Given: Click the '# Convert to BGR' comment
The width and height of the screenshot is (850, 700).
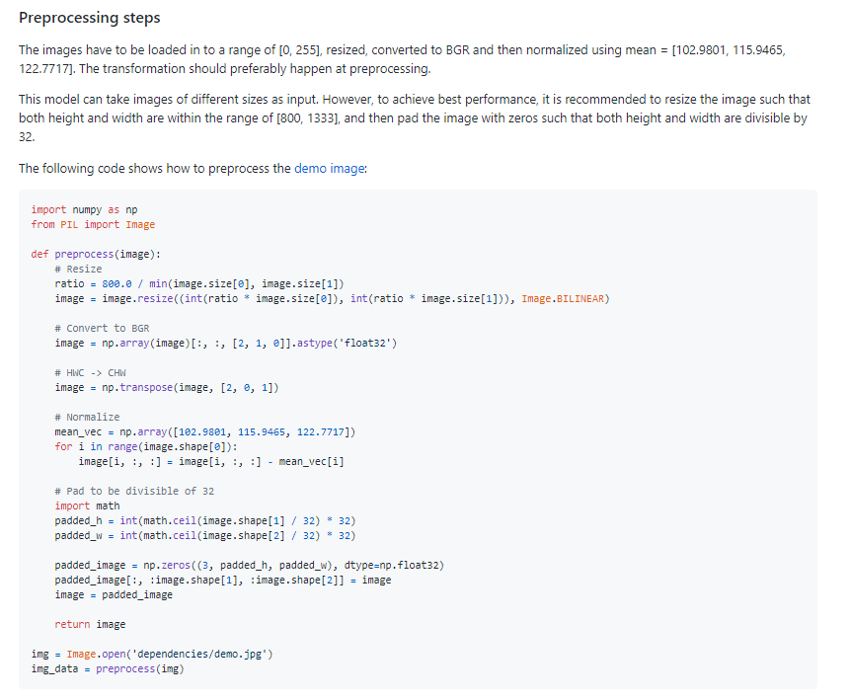Looking at the screenshot, I should [x=102, y=328].
